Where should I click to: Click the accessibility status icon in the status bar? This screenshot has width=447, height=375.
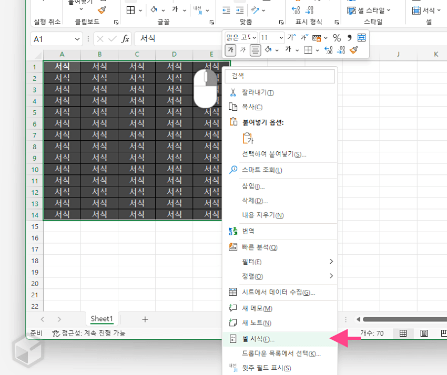point(56,333)
